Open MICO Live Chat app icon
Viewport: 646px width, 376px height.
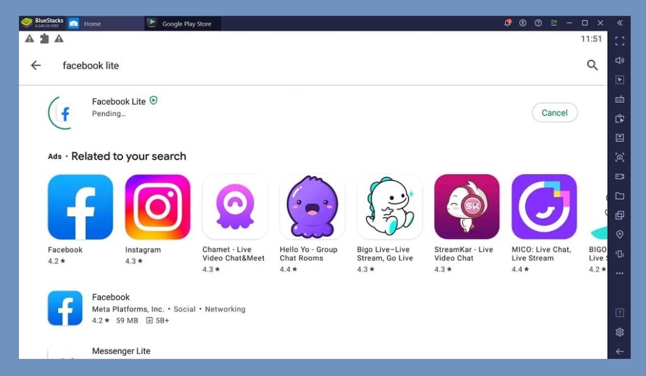click(x=544, y=207)
